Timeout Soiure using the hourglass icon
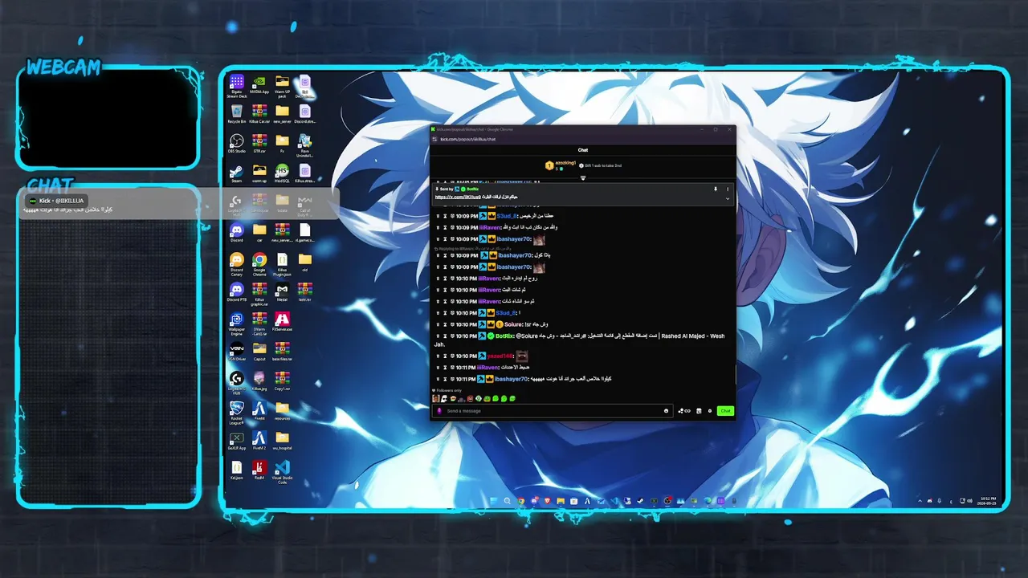Viewport: 1028px width, 578px height. (x=444, y=324)
